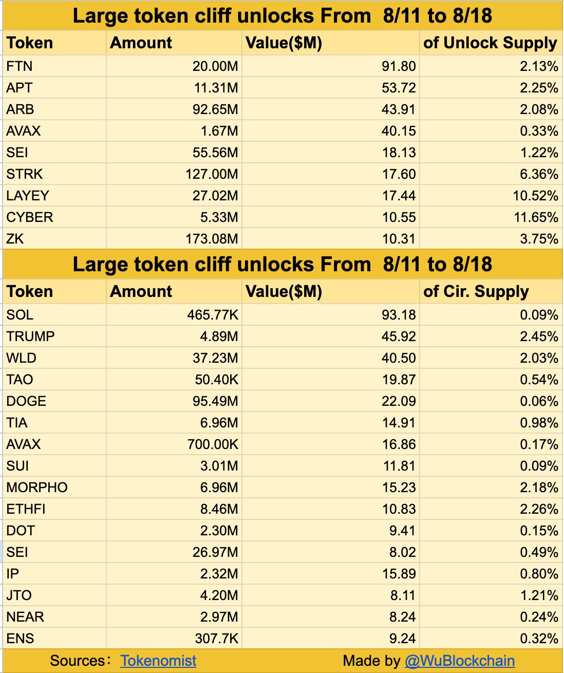This screenshot has height=673, width=564.
Task: Click the APT 53.72 value cell
Action: [330, 88]
